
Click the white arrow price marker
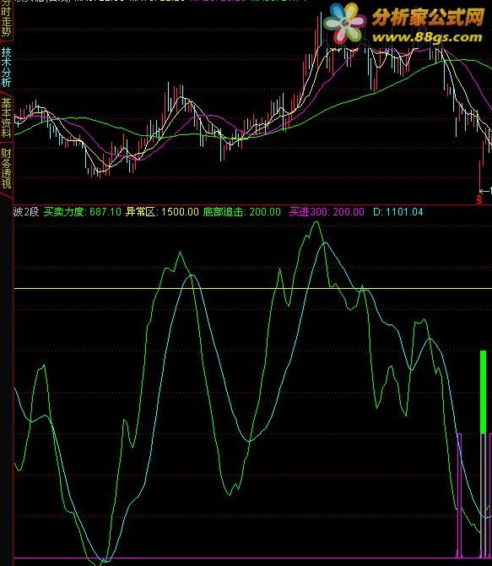tap(484, 191)
